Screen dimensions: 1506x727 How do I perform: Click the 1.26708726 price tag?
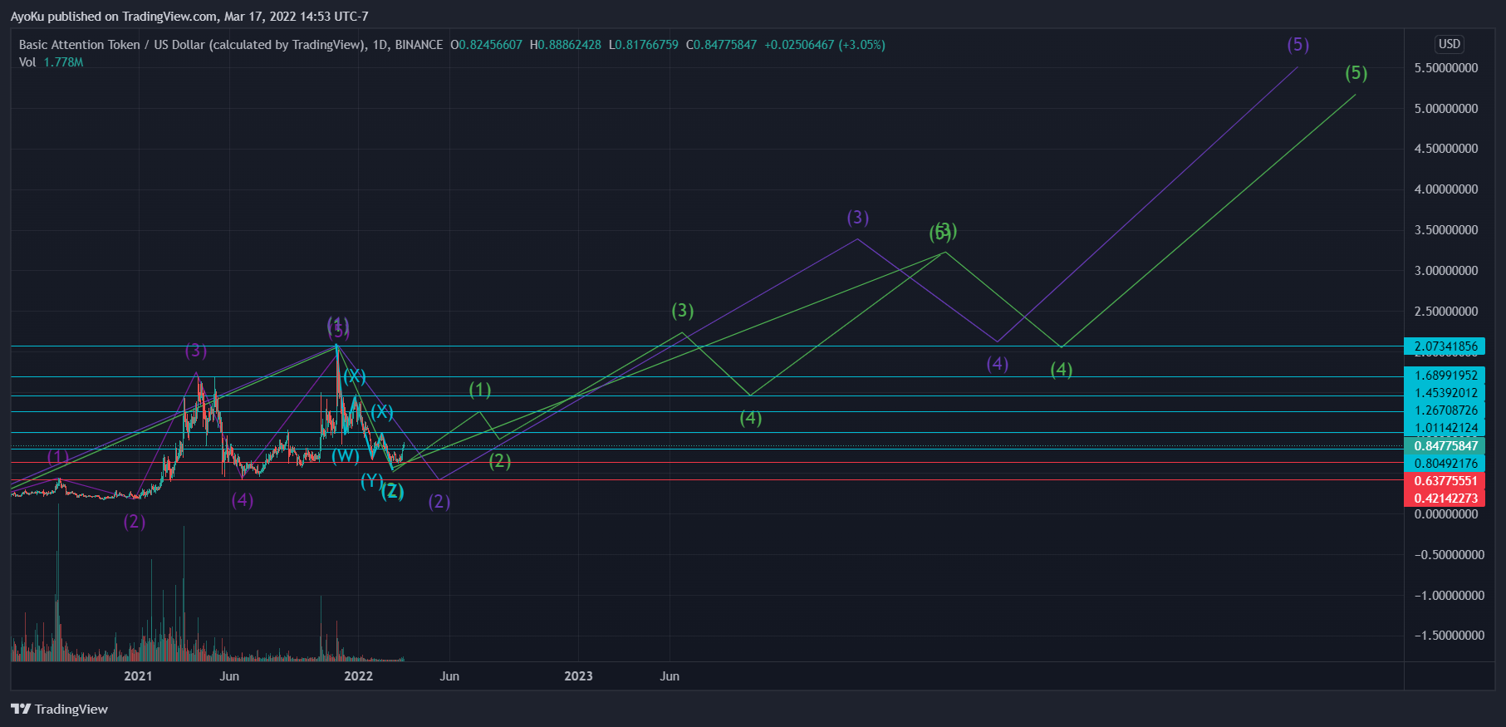click(1445, 410)
